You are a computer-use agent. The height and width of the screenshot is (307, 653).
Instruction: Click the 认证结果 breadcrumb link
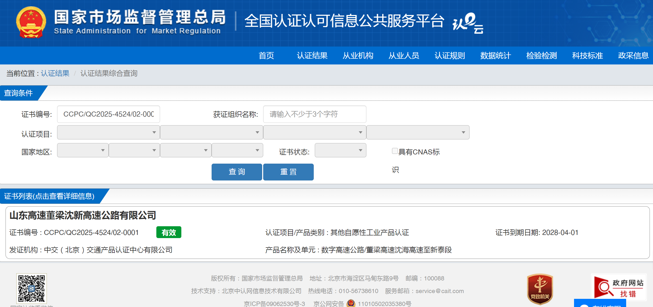click(x=55, y=73)
